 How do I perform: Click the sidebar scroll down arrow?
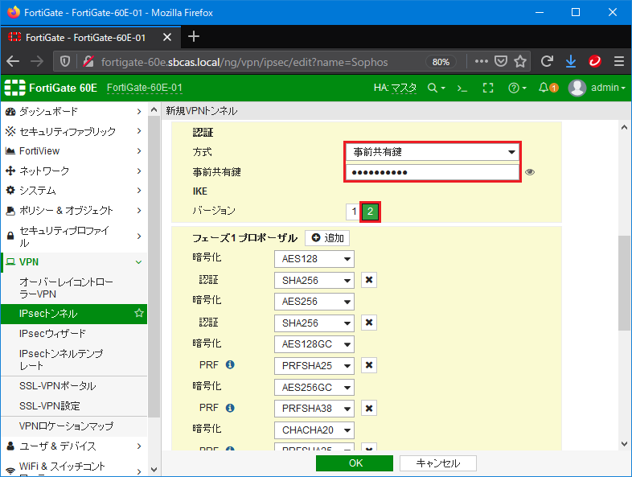[154, 470]
